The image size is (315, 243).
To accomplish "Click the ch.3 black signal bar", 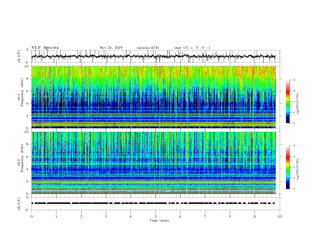I will click(x=154, y=203).
